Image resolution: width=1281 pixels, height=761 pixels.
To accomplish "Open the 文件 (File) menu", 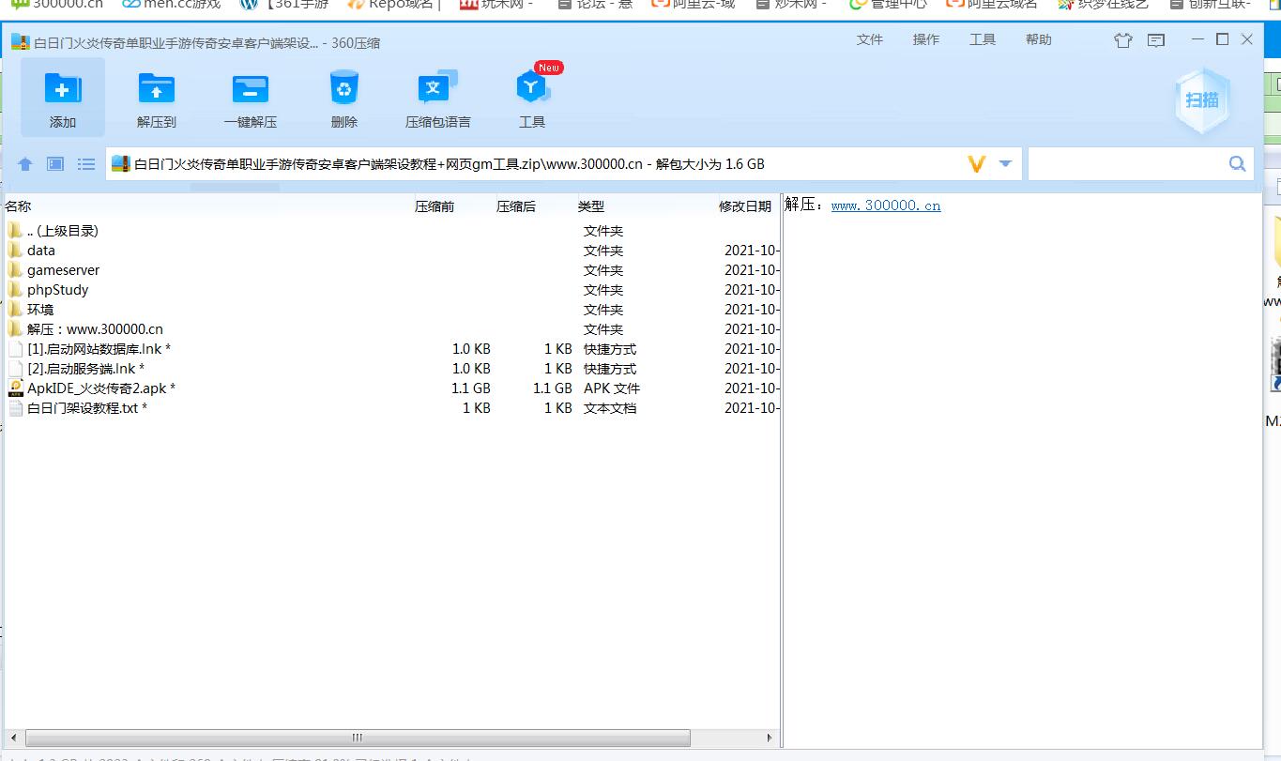I will tap(870, 39).
